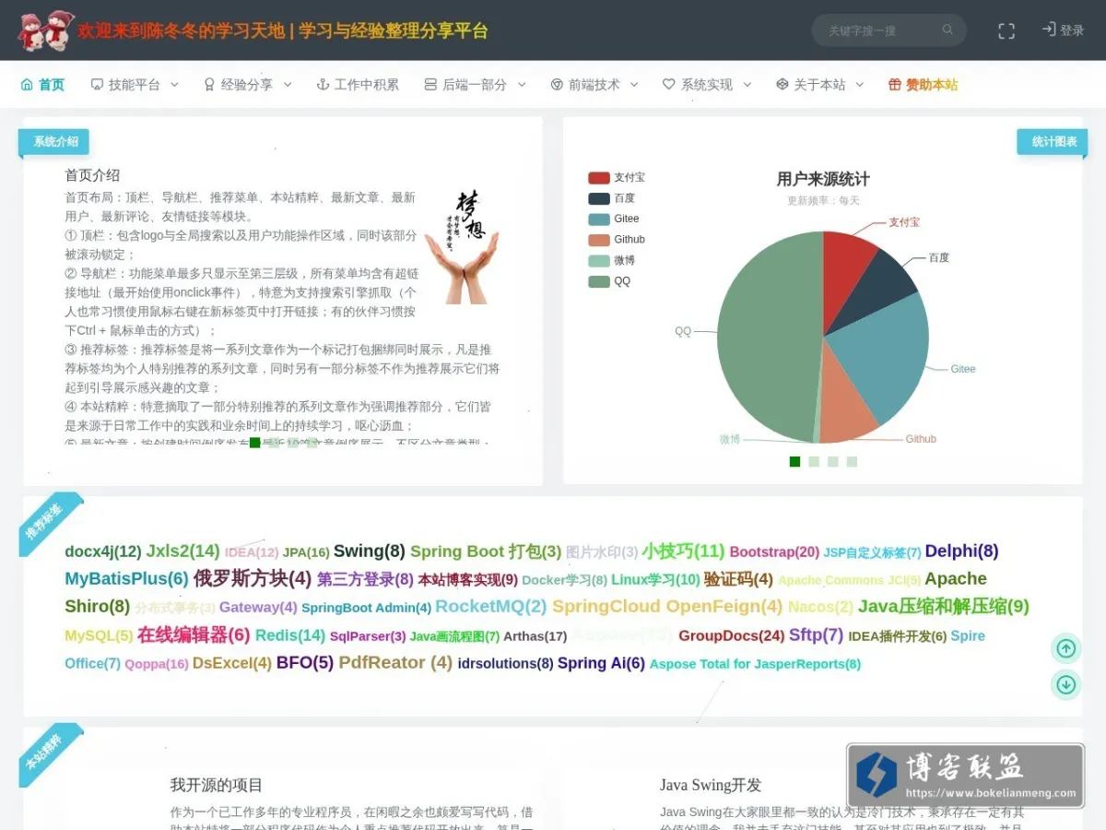Click scroll-to-bottom arrow button
The width and height of the screenshot is (1106, 830).
click(1066, 684)
